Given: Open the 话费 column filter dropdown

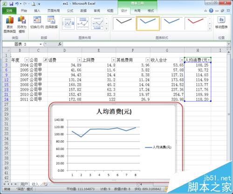Looking at the screenshot, I should tap(79, 60).
